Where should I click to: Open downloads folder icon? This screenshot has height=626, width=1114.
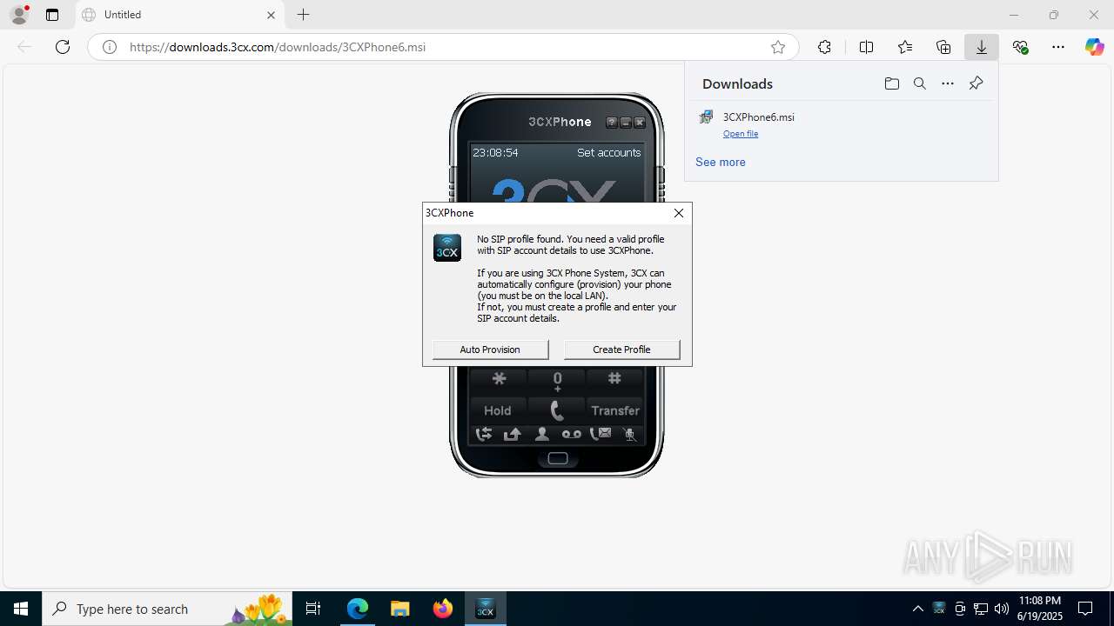tap(891, 83)
